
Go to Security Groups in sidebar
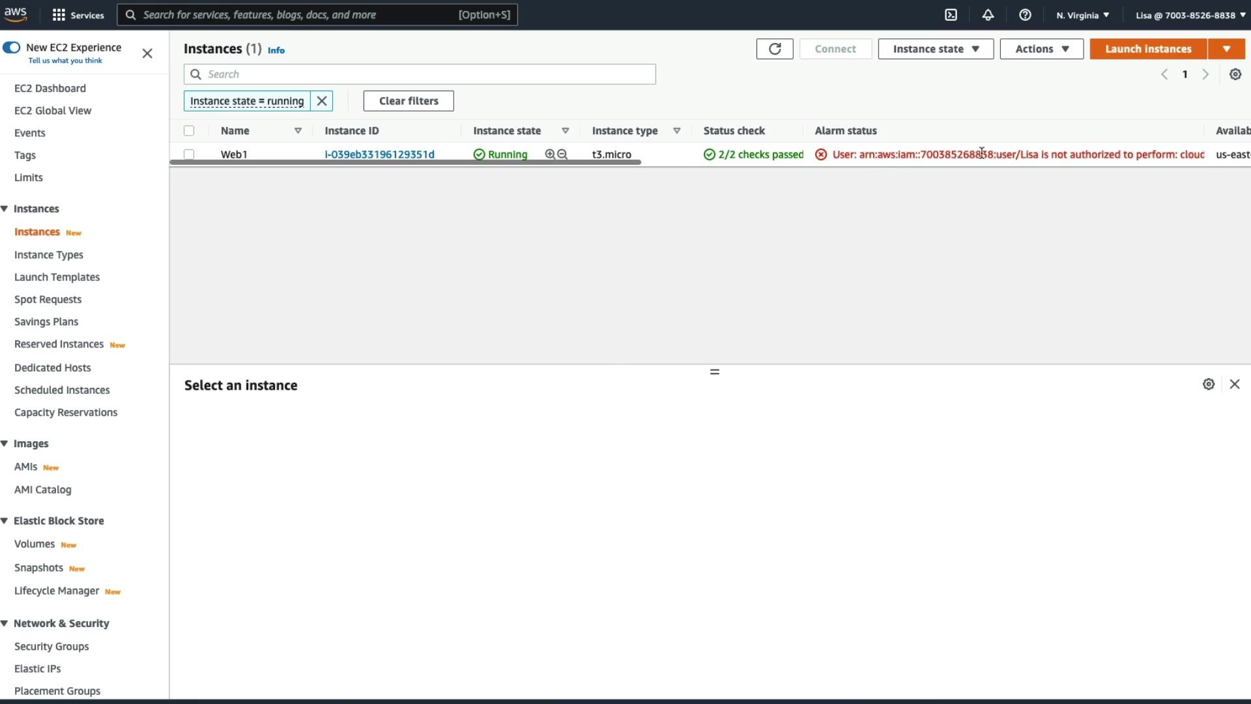pos(51,647)
